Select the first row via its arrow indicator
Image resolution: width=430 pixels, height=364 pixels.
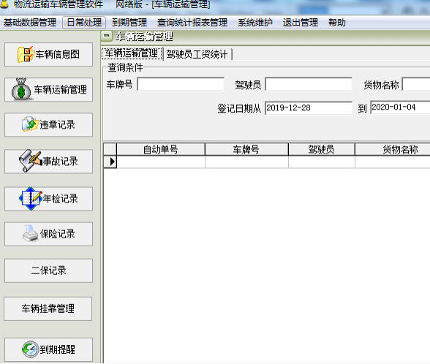pyautogui.click(x=110, y=162)
